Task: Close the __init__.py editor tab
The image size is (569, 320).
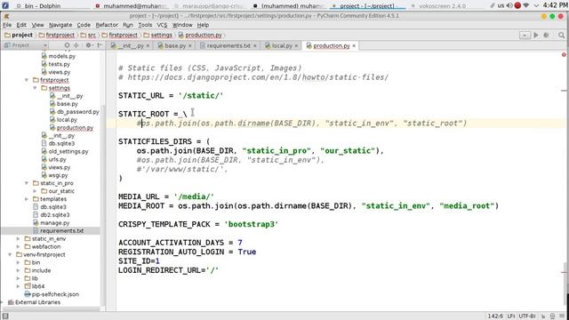Action: point(148,45)
